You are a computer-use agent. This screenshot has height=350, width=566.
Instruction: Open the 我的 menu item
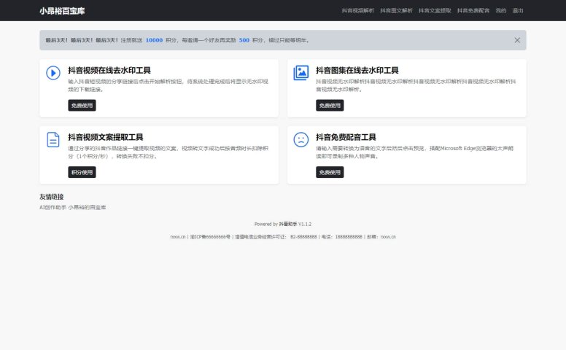[x=501, y=10]
